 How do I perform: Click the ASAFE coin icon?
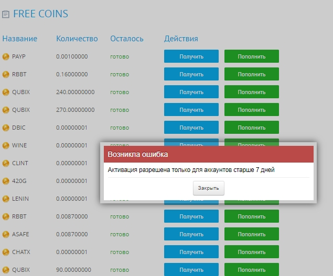[x=6, y=234]
